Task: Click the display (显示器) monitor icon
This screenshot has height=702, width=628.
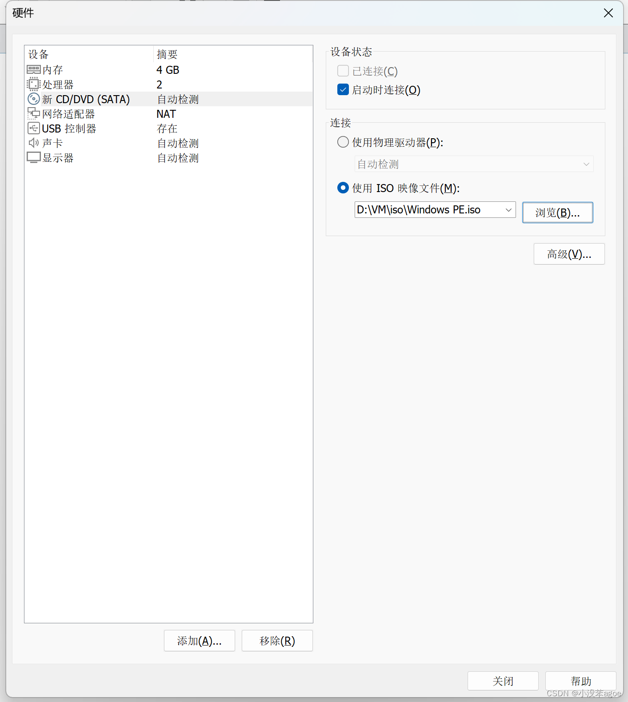Action: 34,158
